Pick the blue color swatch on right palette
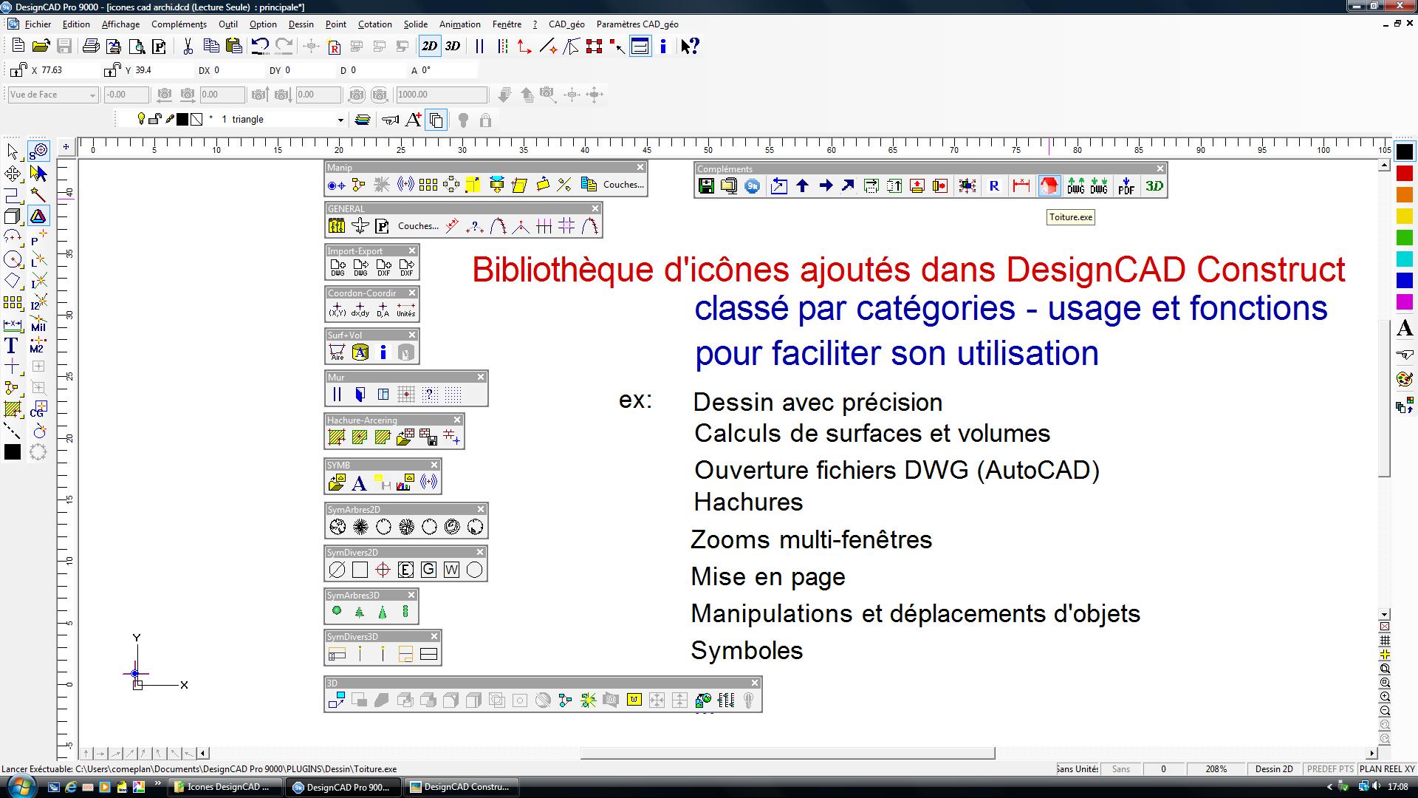1418x798 pixels. pos(1404,281)
